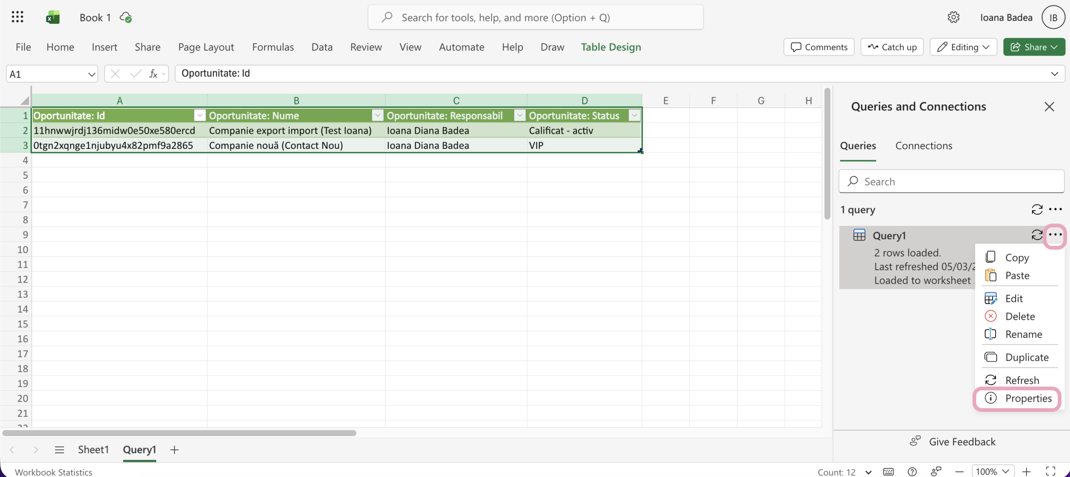
Task: Select Properties in the context menu
Action: coord(1028,398)
